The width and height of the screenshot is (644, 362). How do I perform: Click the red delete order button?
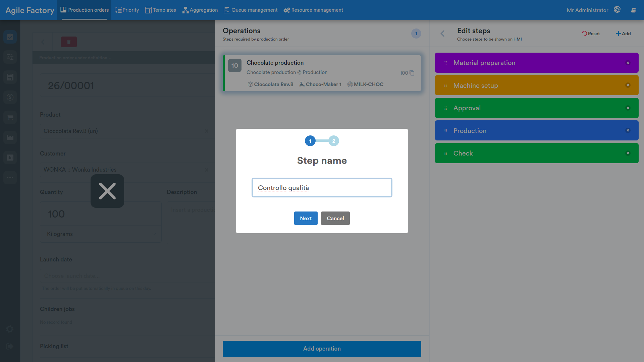pyautogui.click(x=69, y=42)
